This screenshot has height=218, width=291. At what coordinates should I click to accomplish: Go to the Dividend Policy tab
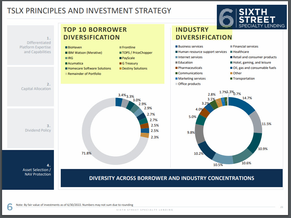[x=30, y=128]
